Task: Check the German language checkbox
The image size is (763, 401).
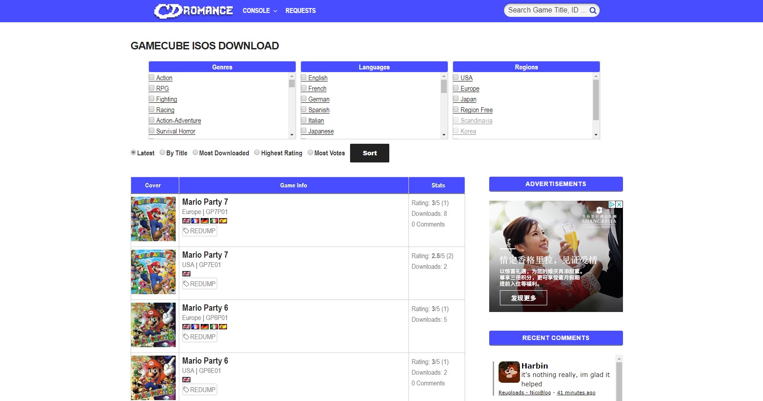Action: [304, 98]
